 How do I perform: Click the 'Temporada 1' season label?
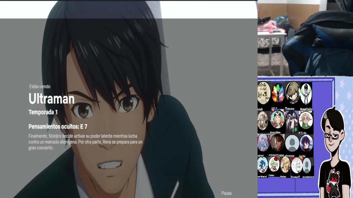(x=43, y=112)
